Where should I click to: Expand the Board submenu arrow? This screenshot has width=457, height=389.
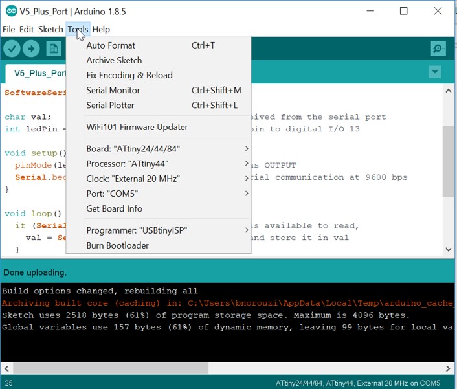click(247, 149)
